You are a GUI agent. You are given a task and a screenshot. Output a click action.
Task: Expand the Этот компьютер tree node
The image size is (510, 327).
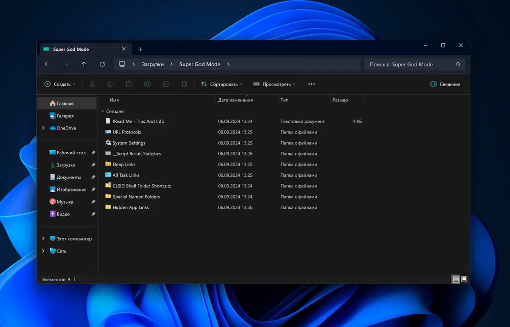coord(43,239)
